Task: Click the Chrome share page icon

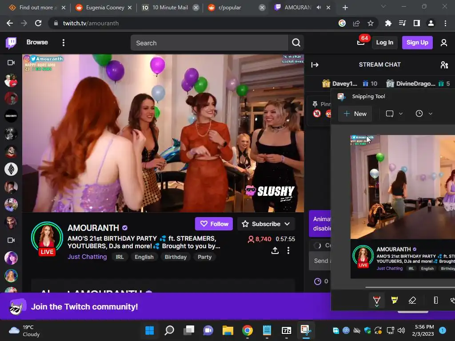Action: click(356, 23)
